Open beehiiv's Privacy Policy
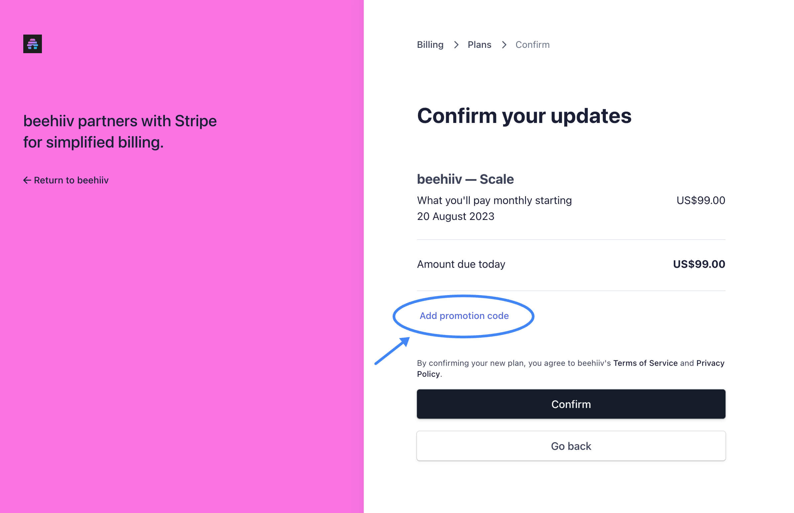Image resolution: width=794 pixels, height=513 pixels. [x=710, y=363]
